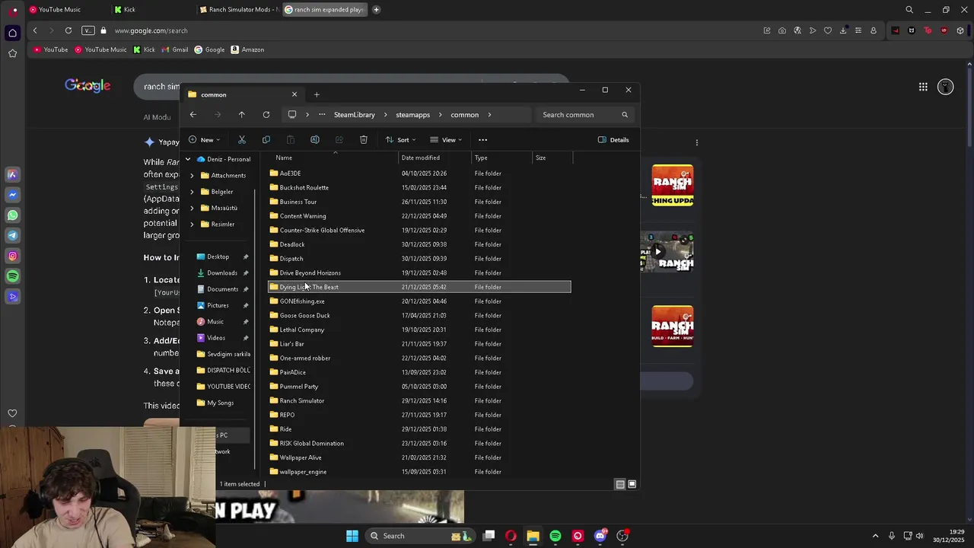Switch to the YouTube Music browser tab

[61, 10]
